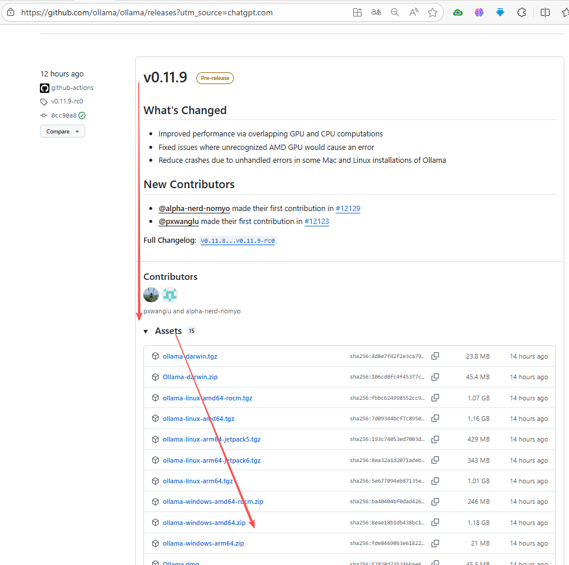569x565 pixels.
Task: Click the Pre-release badge
Action: [215, 78]
